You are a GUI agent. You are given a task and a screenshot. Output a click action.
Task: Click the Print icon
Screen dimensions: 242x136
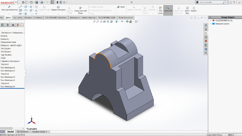[x=42, y=2]
